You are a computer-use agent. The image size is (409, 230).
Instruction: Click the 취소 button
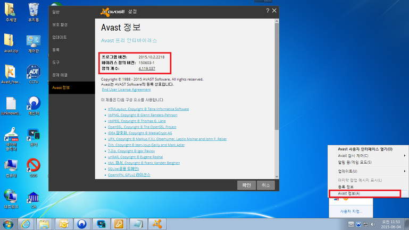pos(265,185)
